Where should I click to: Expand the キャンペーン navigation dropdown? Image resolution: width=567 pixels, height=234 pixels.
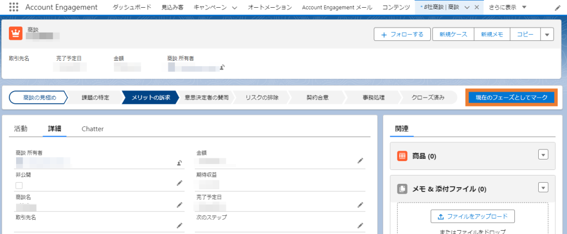click(234, 8)
